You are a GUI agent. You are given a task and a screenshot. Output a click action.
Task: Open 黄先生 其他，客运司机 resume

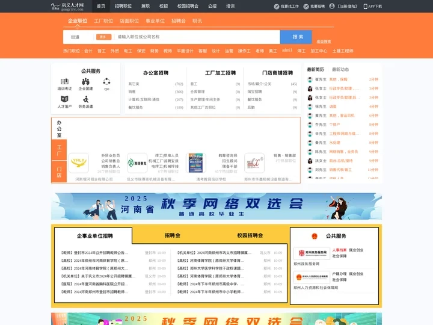coord(343,116)
